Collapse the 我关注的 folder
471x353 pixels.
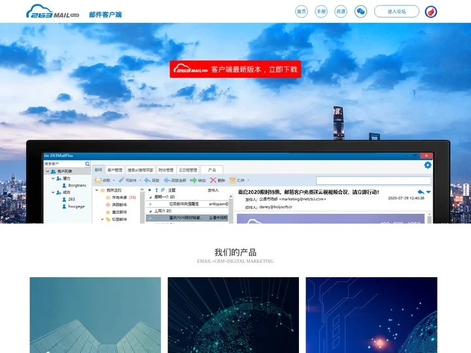[97, 190]
